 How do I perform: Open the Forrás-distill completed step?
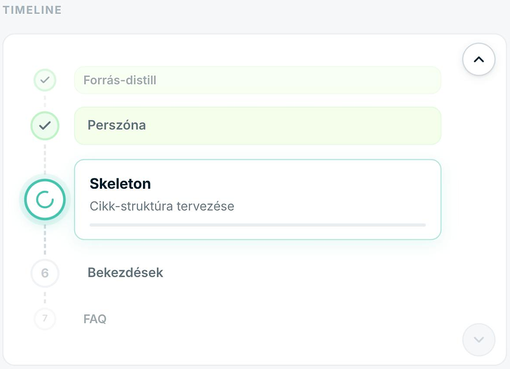[x=258, y=80]
